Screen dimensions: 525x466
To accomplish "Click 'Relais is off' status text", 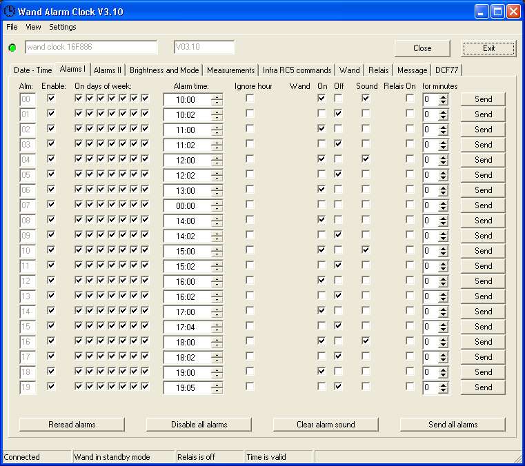I will click(x=197, y=457).
